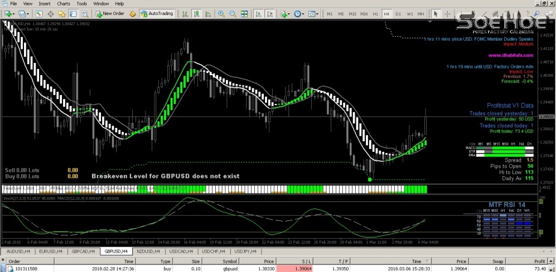Sort orders by the Profit column header

pyautogui.click(x=539, y=260)
